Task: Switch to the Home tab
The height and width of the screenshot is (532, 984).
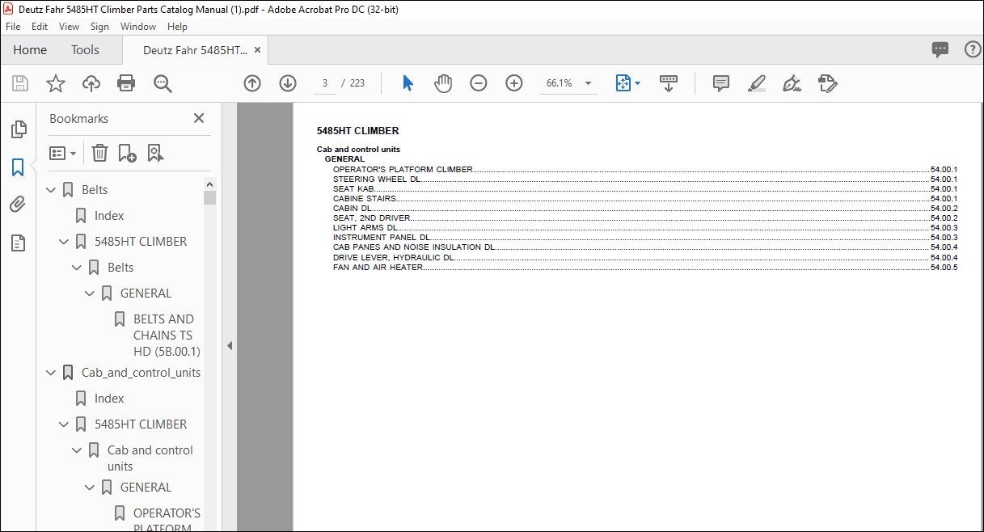Action: [x=30, y=50]
